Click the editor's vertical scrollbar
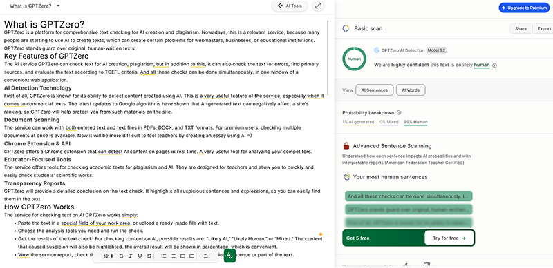The height and width of the screenshot is (268, 553). pos(328,58)
